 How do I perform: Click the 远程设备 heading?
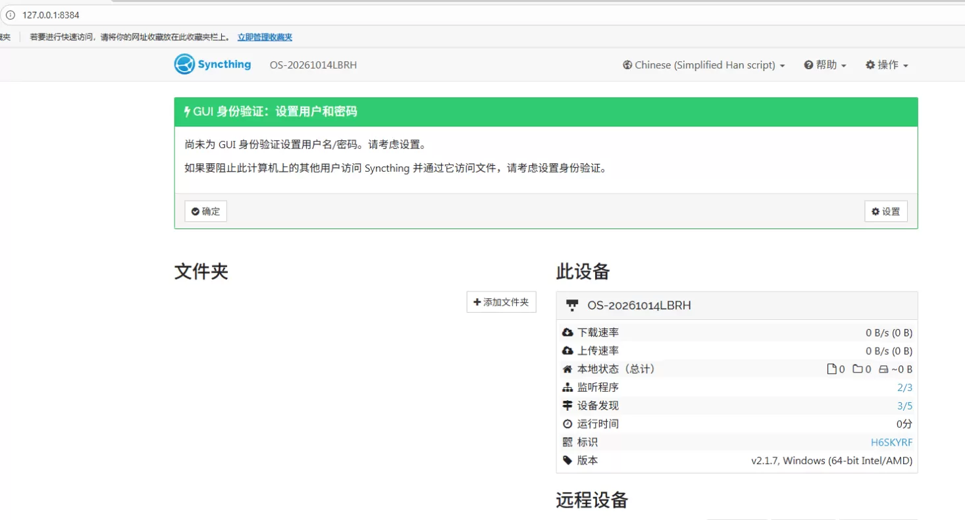coord(592,500)
